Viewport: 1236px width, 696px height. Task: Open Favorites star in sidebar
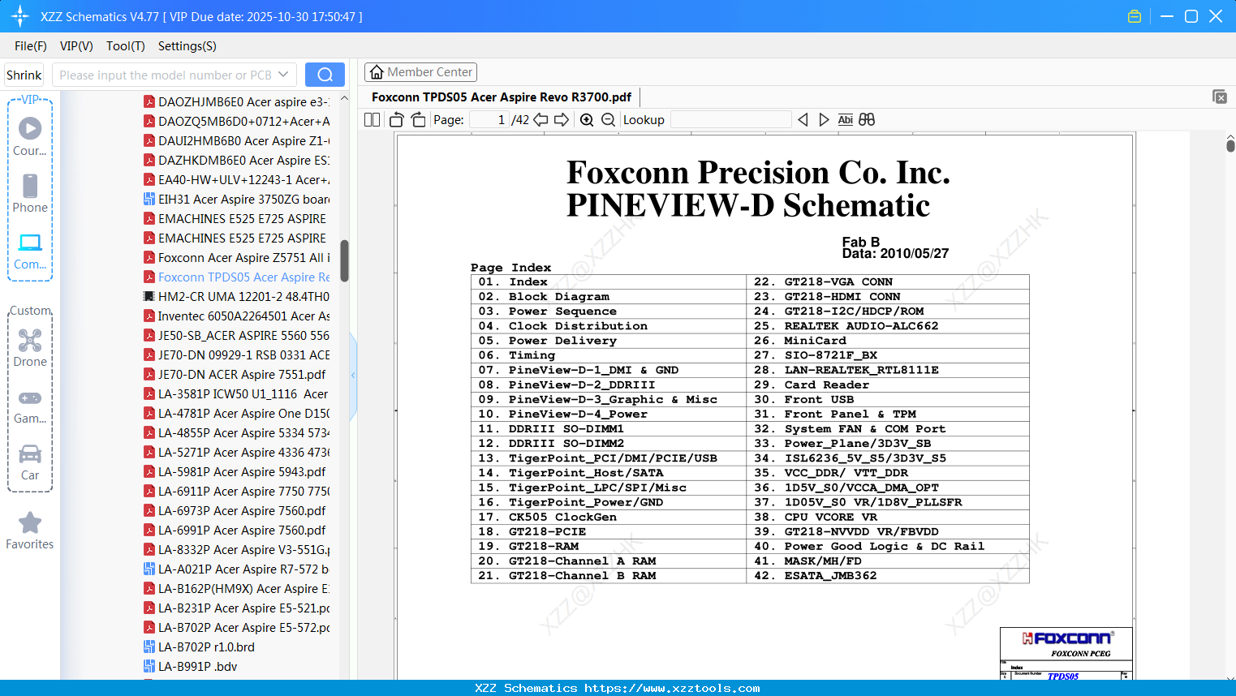pyautogui.click(x=30, y=531)
